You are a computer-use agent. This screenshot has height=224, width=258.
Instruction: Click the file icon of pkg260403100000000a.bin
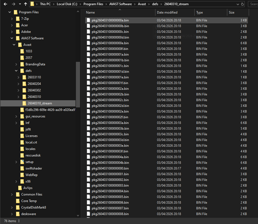point(88,20)
